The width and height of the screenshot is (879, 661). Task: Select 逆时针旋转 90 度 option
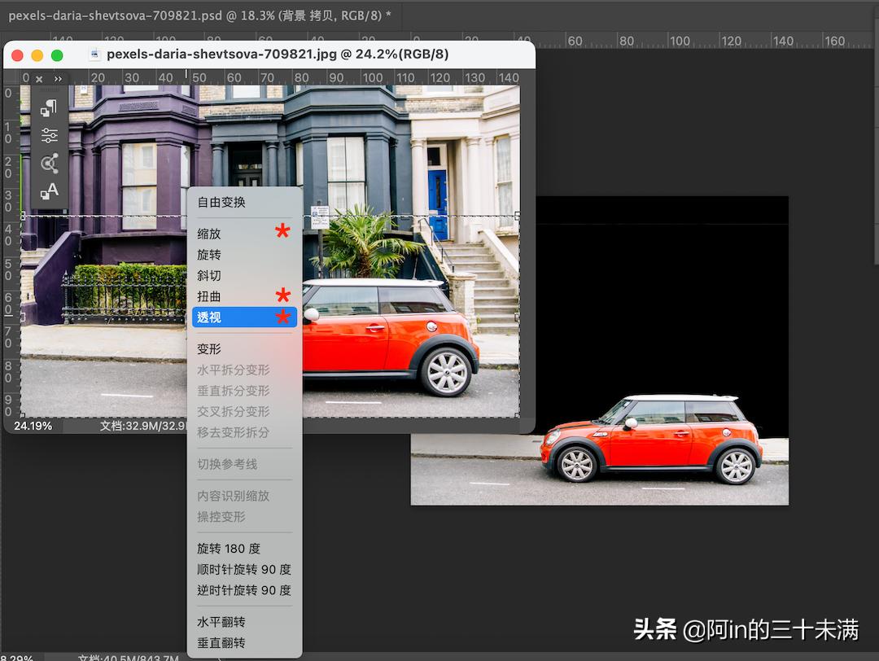pyautogui.click(x=243, y=590)
